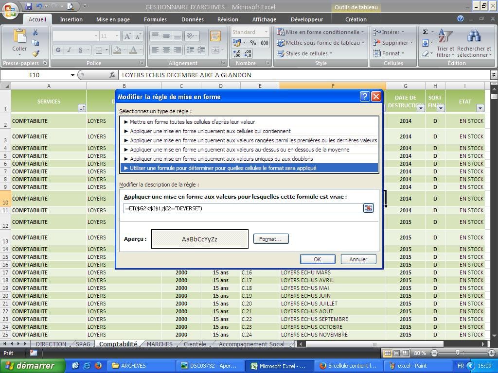Open the Formules ribbon tab
This screenshot has height=373, width=498.
tap(155, 19)
